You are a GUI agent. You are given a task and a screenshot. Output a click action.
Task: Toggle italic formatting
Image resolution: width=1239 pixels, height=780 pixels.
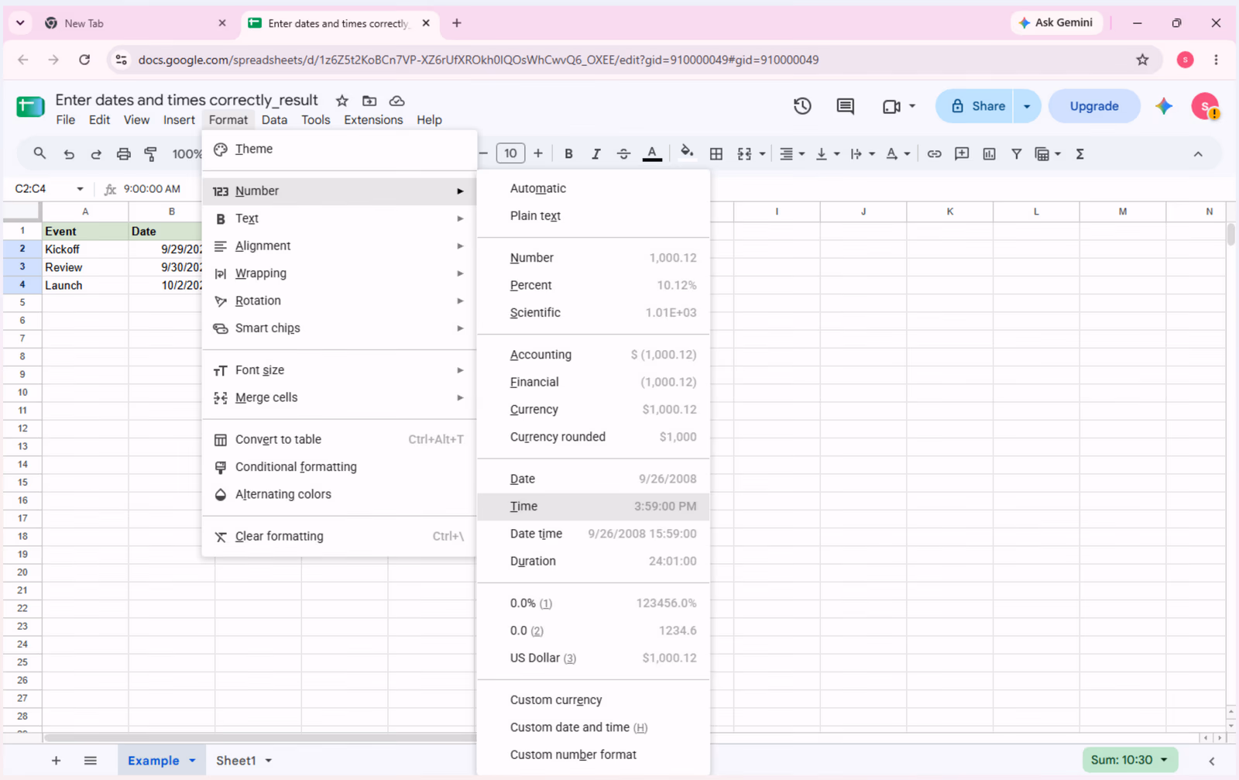pyautogui.click(x=595, y=154)
